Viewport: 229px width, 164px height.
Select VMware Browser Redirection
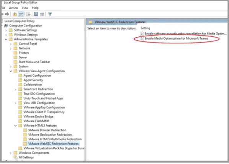[47, 130]
